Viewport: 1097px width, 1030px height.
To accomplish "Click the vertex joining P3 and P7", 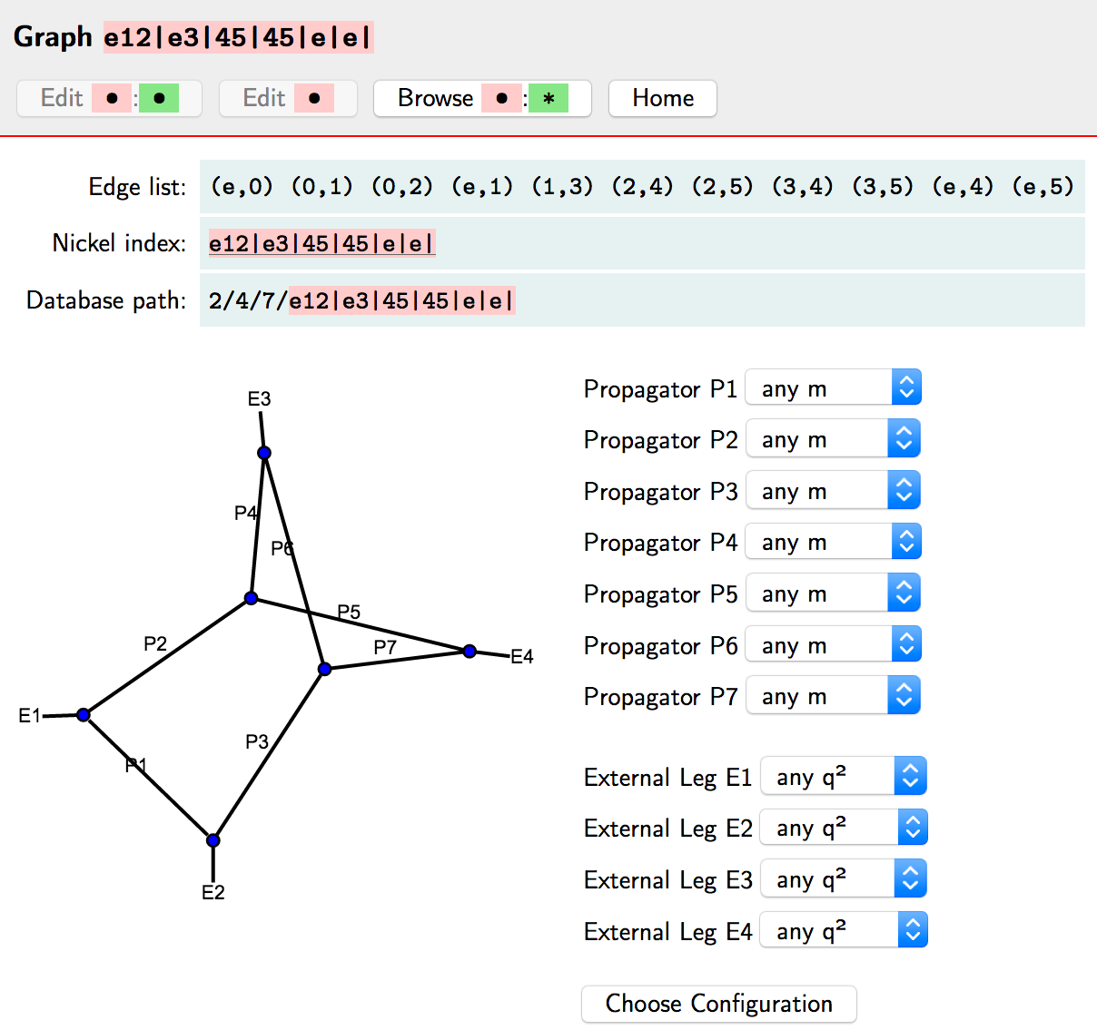I will tap(325, 669).
